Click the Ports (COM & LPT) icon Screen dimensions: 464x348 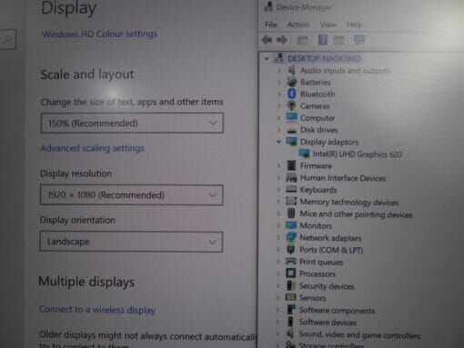291,250
